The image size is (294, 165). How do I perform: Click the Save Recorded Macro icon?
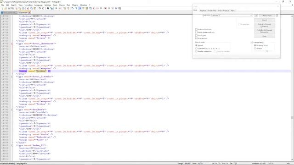[119, 8]
